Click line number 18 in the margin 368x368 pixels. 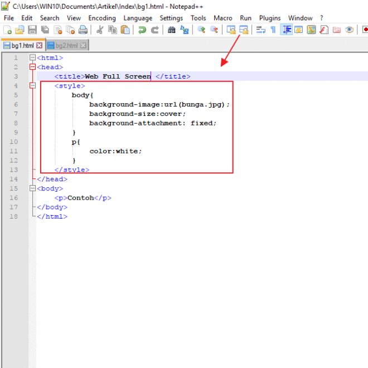(x=14, y=216)
